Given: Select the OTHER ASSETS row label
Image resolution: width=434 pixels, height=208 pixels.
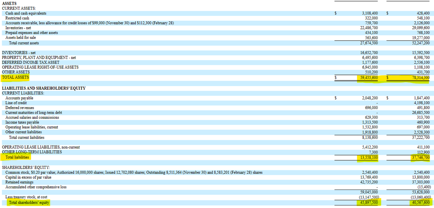Looking at the screenshot, I should [x=16, y=72].
